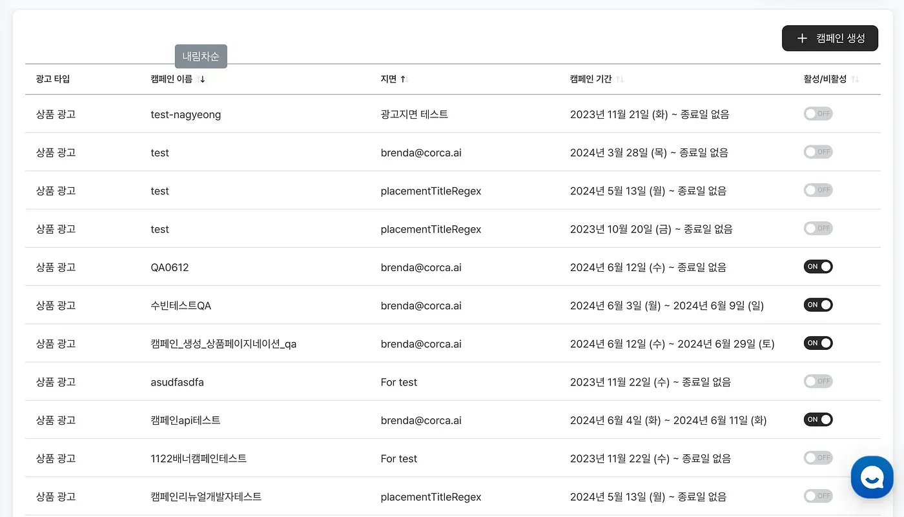
Task: Click the 2024년 3월 28일 (목) period cell
Action: click(649, 153)
